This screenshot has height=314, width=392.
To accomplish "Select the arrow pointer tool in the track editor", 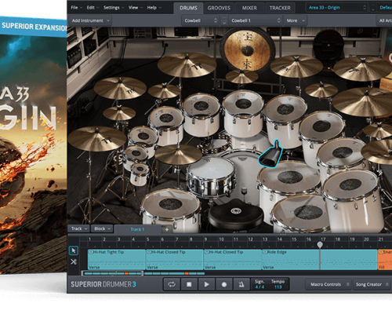I will (74, 250).
